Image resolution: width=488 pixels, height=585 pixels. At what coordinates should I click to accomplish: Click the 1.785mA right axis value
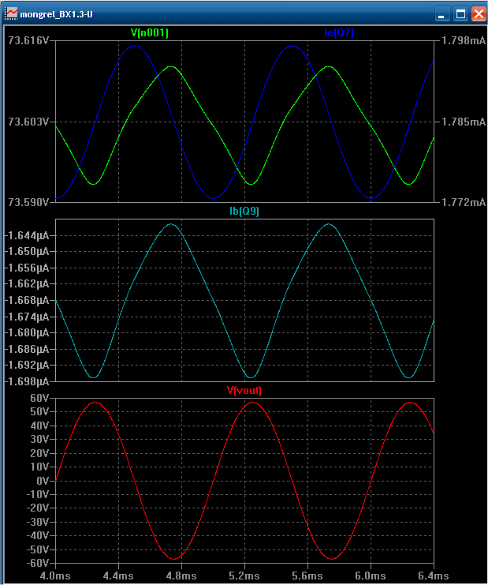click(x=464, y=122)
